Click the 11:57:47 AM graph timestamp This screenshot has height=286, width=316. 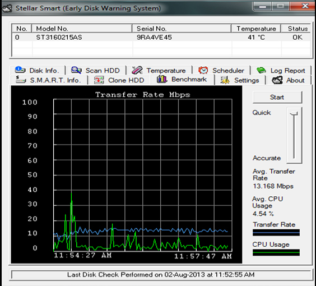tap(203, 256)
